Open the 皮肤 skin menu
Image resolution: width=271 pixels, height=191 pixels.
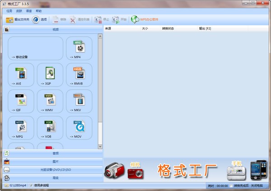[x=19, y=11]
